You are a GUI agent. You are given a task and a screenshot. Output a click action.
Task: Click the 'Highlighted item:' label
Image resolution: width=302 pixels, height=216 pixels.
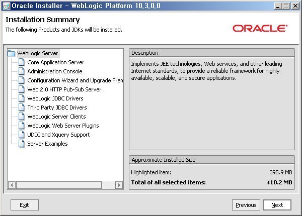(151, 172)
